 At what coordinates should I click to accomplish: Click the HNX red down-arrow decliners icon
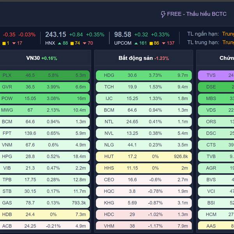pos(85,43)
